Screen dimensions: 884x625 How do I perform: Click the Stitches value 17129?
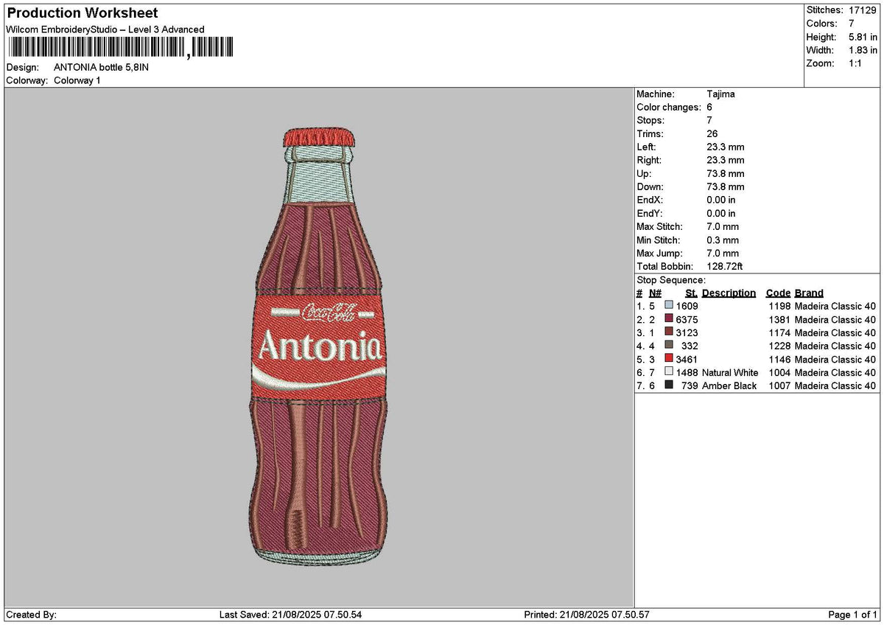tap(863, 10)
